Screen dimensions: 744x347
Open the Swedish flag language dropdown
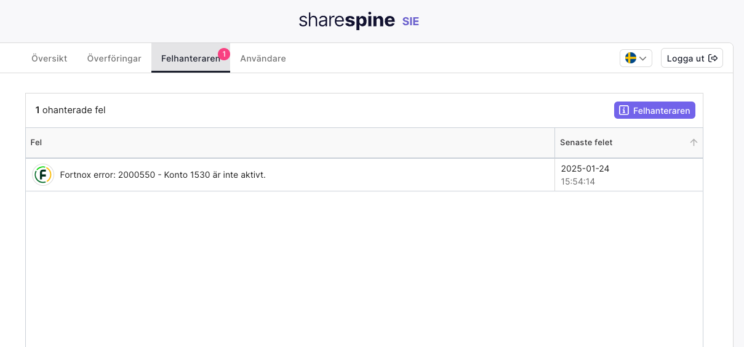pos(636,58)
